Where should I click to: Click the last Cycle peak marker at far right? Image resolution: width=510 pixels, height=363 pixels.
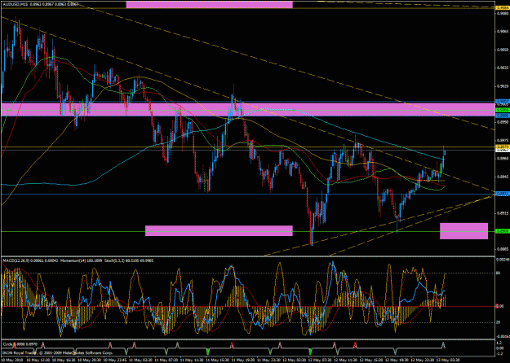tap(443, 344)
